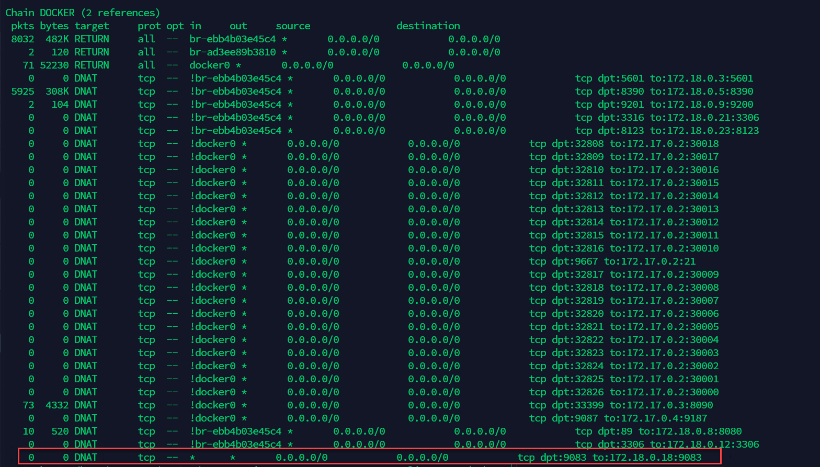Click 'tcp dpt:32811 to:172.17.0.2:30015' text
The image size is (820, 467).
624,183
